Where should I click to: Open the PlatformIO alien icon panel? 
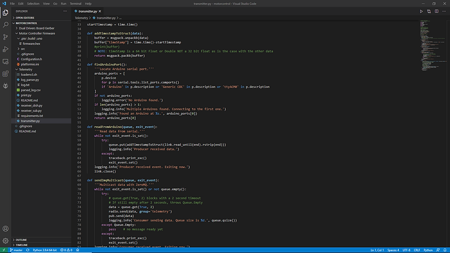[x=5, y=85]
